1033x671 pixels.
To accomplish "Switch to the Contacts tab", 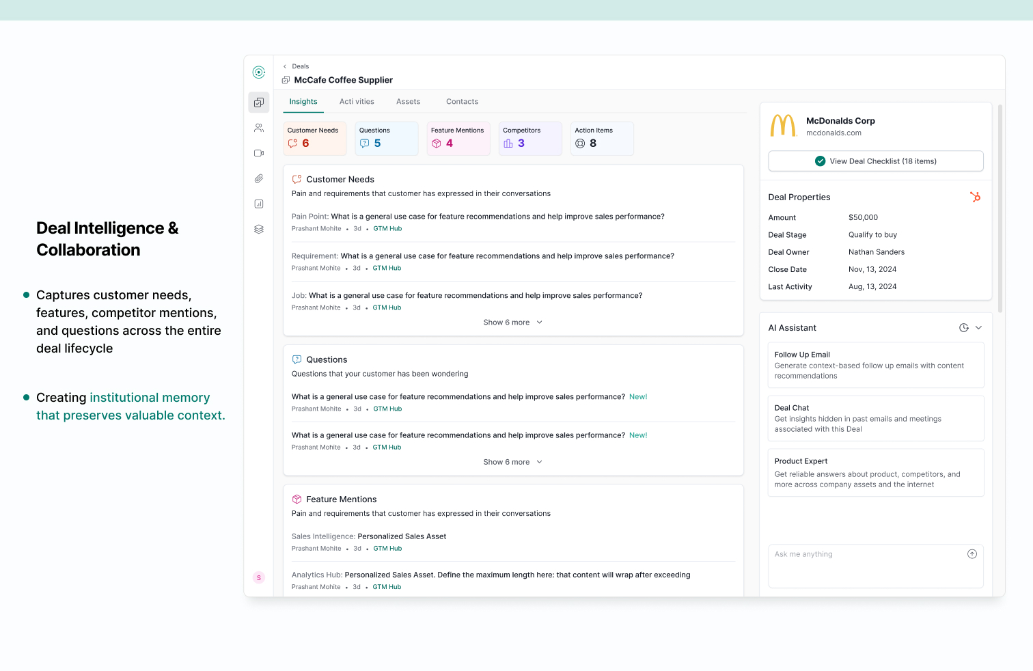I will (462, 102).
